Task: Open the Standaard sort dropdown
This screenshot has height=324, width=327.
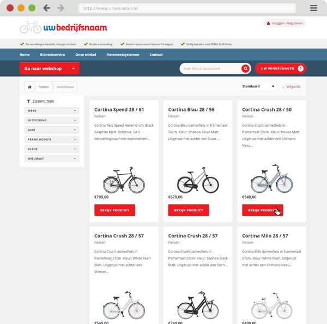Action: 258,86
